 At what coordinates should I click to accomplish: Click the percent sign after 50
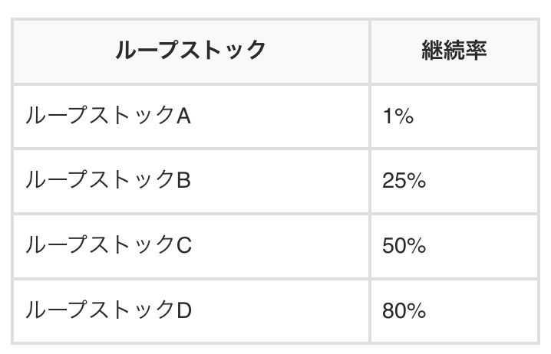[x=415, y=246]
